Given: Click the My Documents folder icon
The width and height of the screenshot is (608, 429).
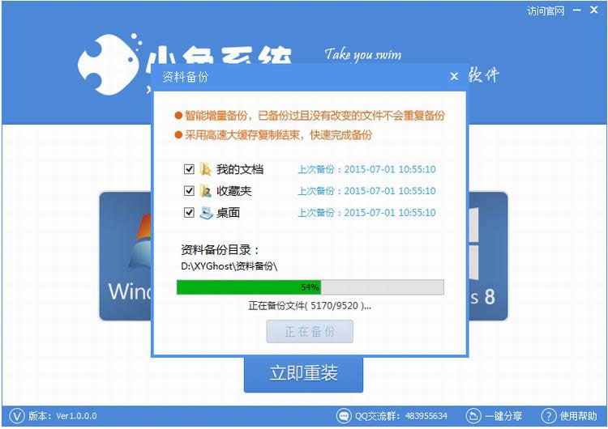Looking at the screenshot, I should [x=205, y=169].
